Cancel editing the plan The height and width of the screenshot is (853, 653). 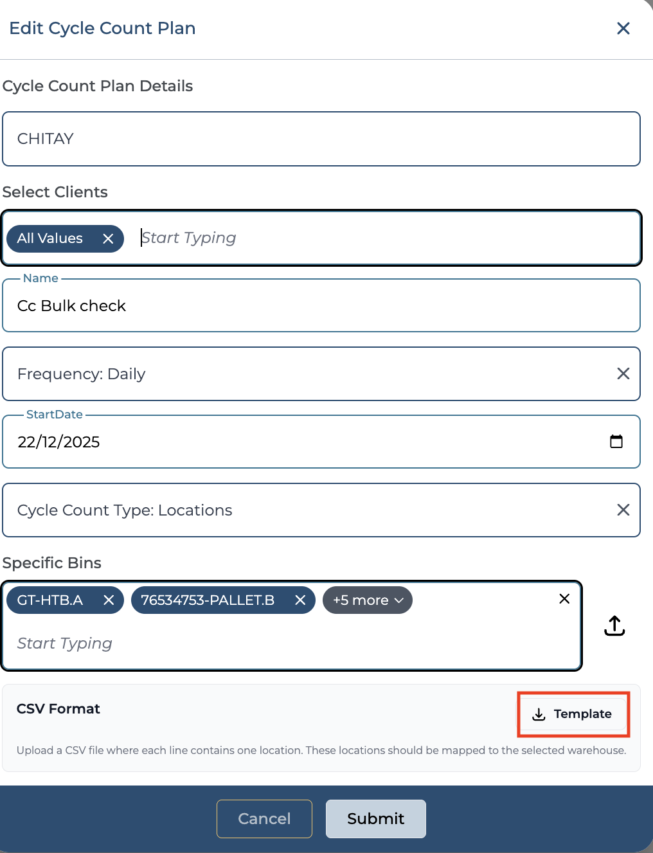click(x=264, y=818)
